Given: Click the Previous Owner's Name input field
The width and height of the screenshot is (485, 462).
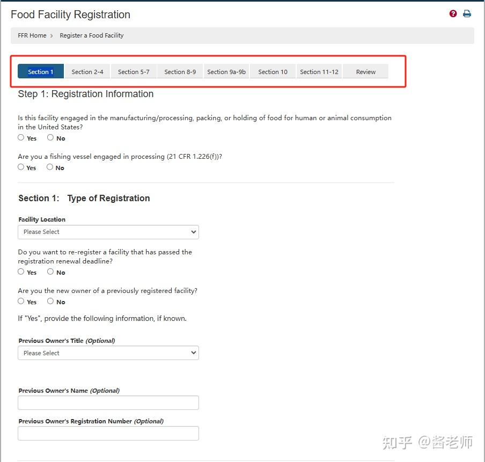Looking at the screenshot, I should (x=108, y=402).
